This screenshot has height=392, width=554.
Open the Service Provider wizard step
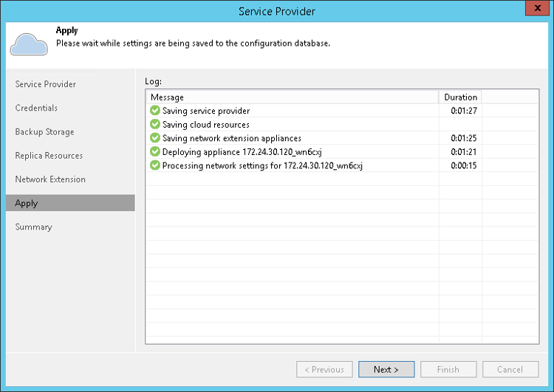(46, 84)
